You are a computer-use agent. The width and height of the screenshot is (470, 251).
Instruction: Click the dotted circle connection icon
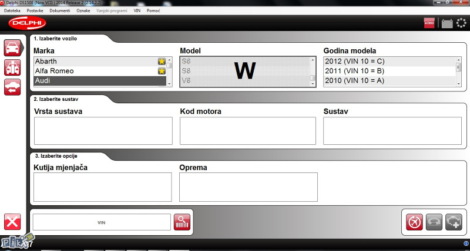point(461,23)
